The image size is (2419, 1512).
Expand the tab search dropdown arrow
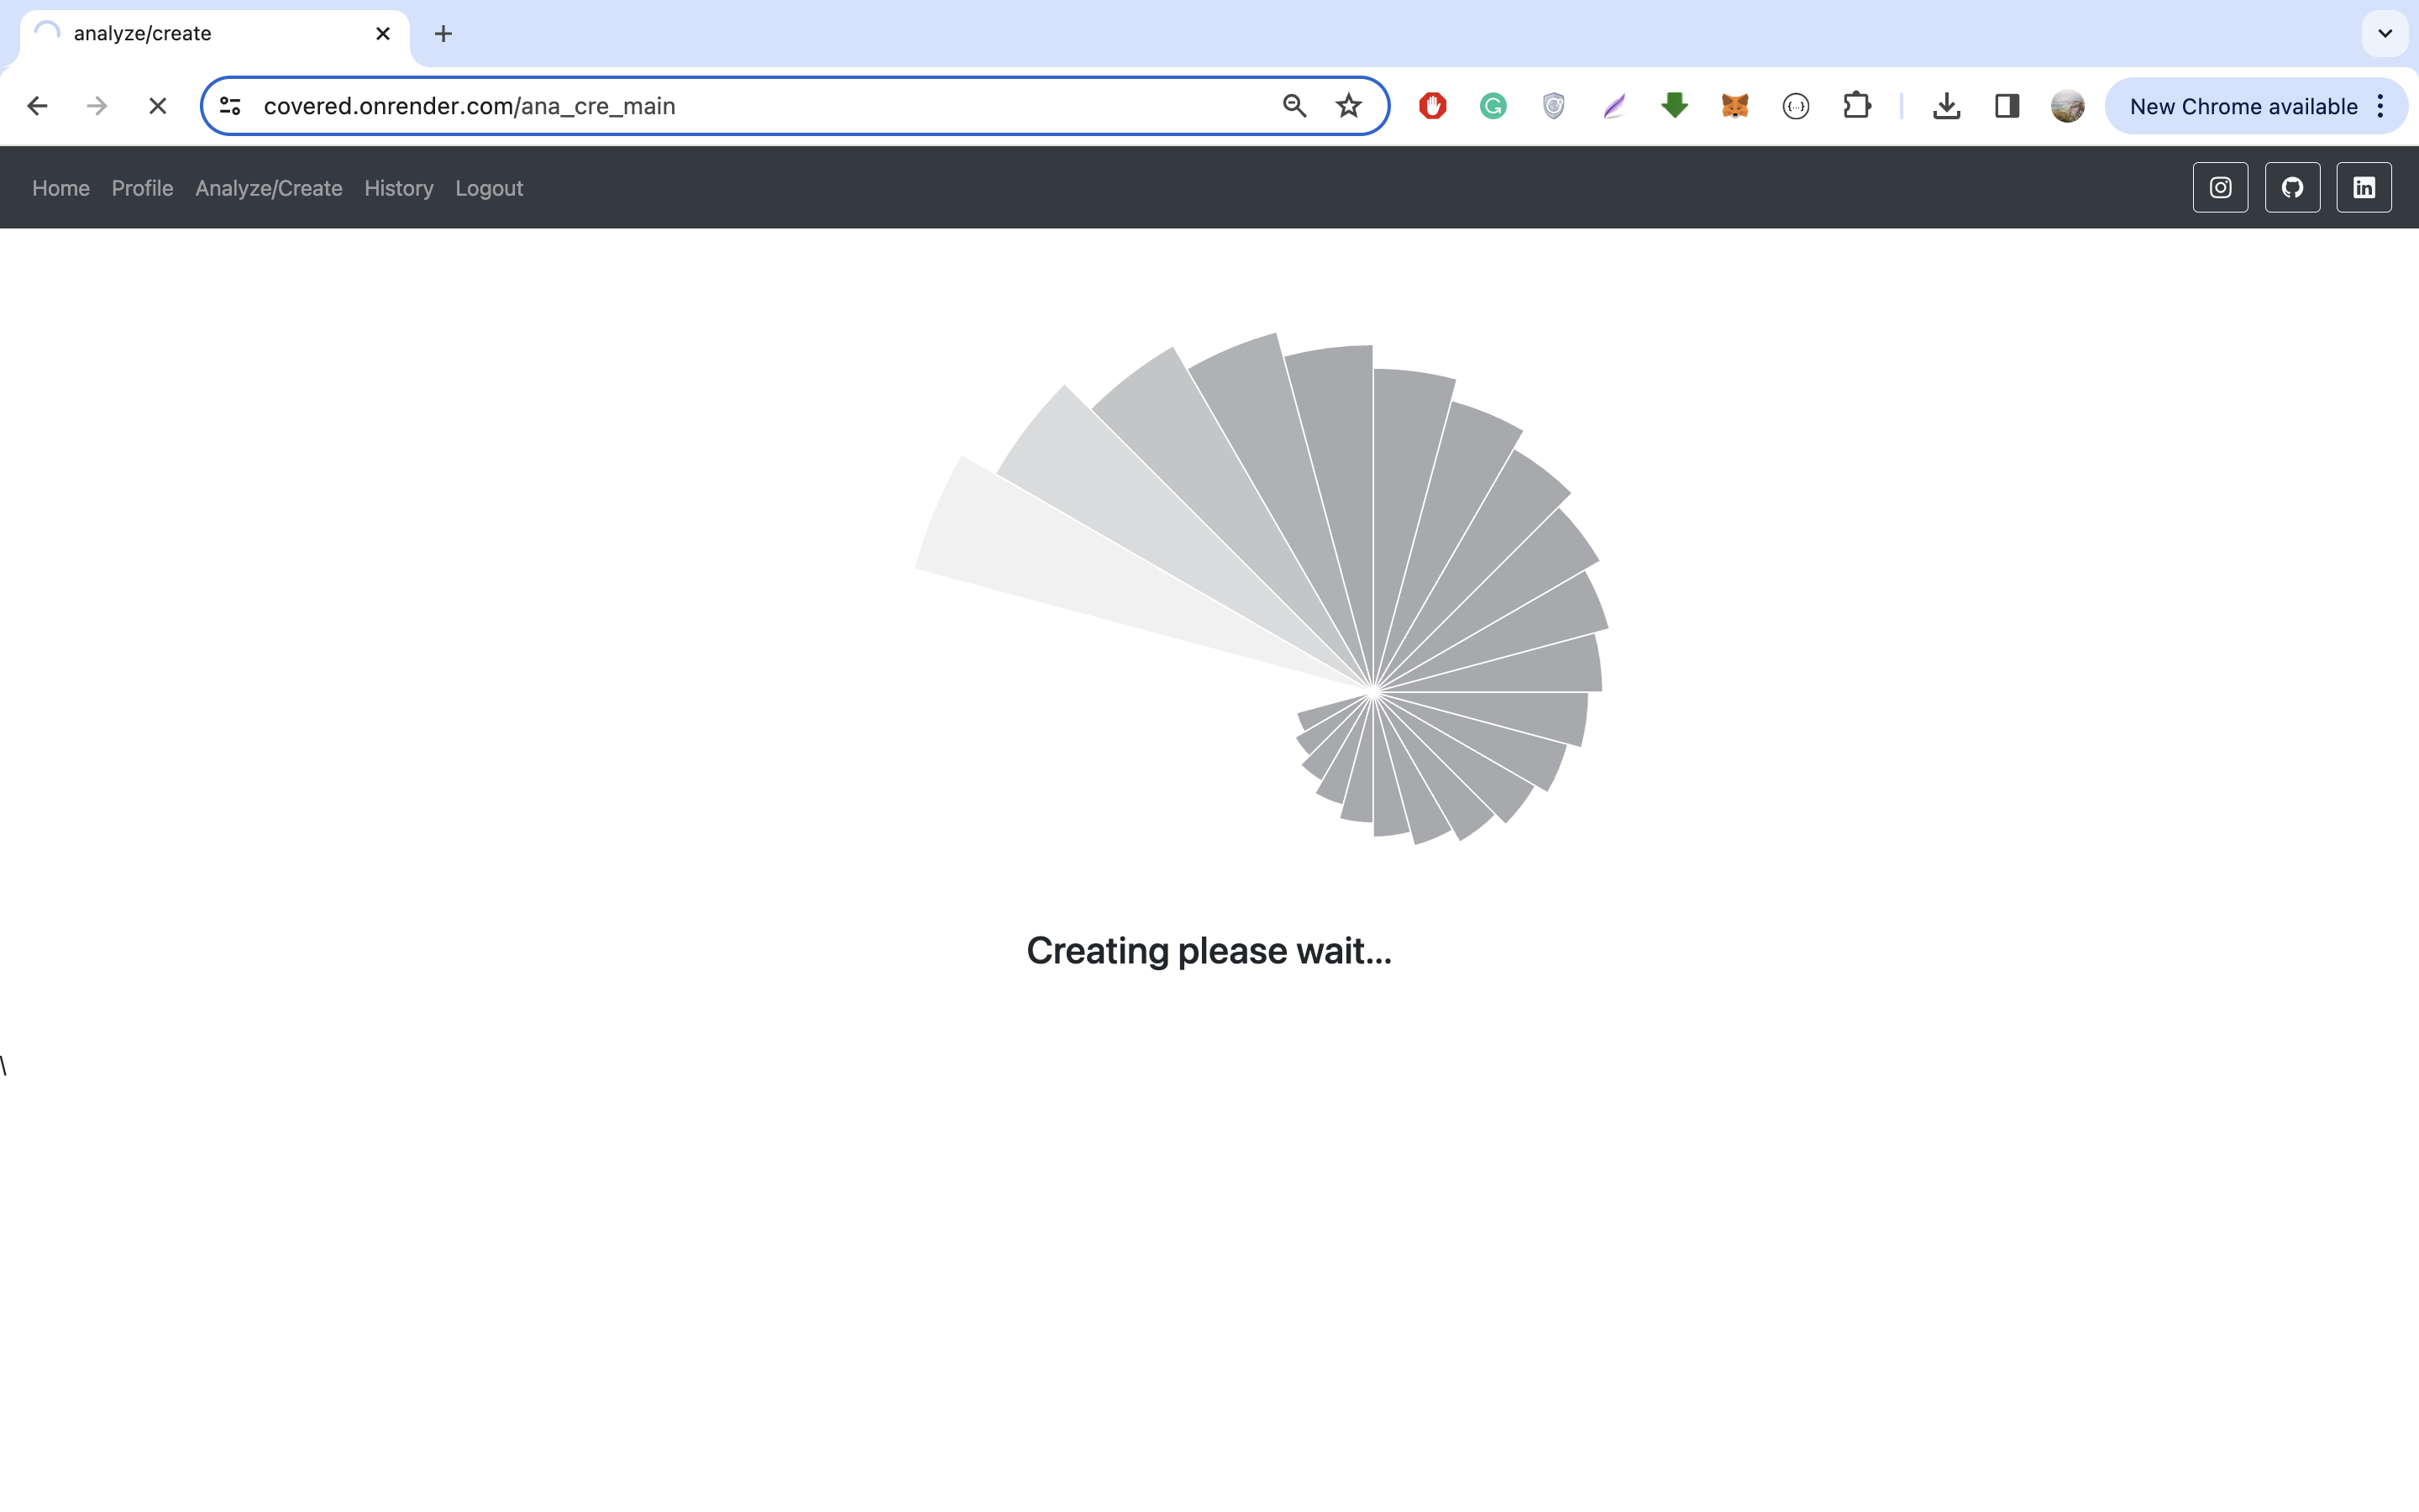(x=2385, y=34)
